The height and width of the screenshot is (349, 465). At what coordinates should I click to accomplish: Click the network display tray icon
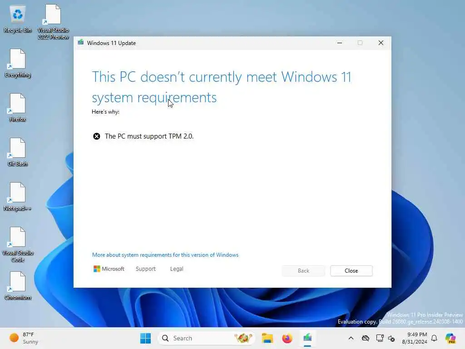[380, 338]
